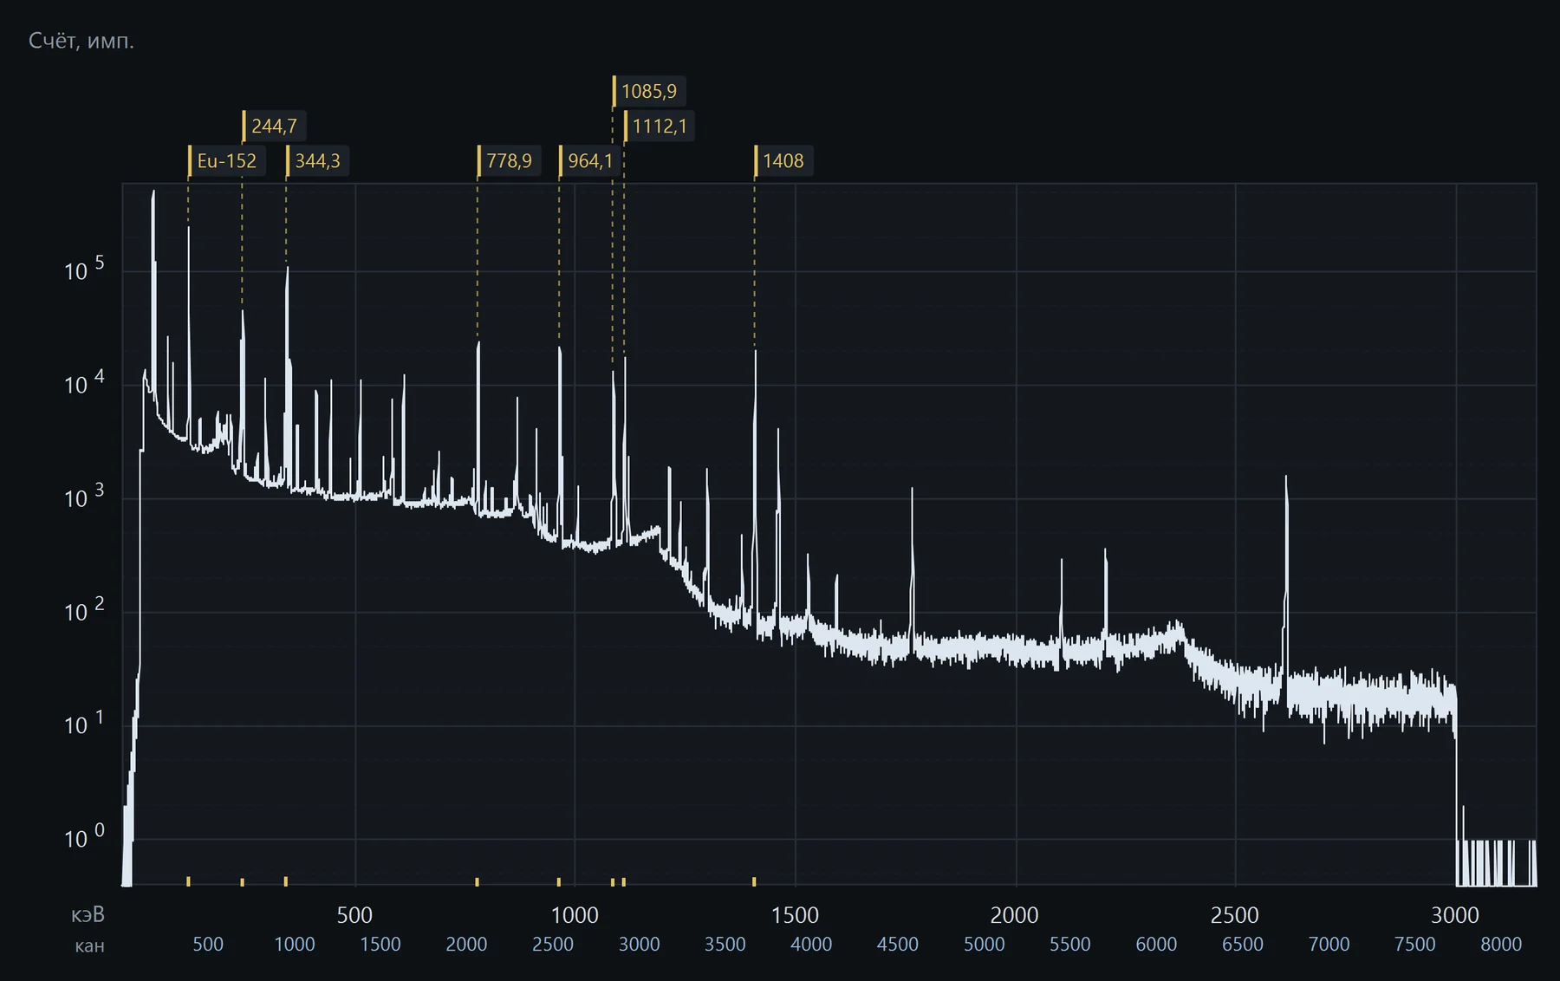This screenshot has width=1560, height=981.
Task: Click the 6000 channel tick label
Action: point(1156,945)
